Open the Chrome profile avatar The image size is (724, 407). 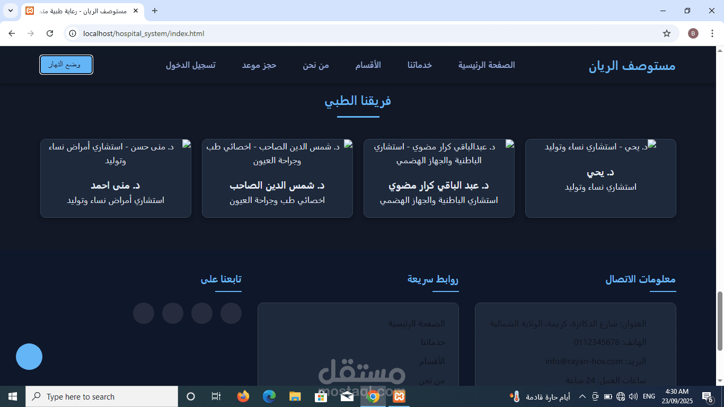(693, 33)
